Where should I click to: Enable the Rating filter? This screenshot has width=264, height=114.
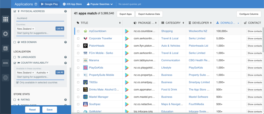click(x=15, y=100)
